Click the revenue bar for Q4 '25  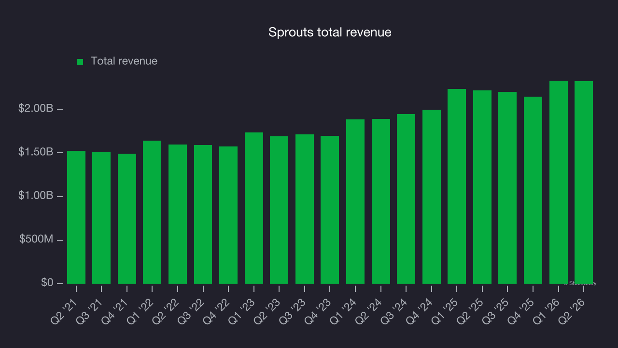coord(533,190)
